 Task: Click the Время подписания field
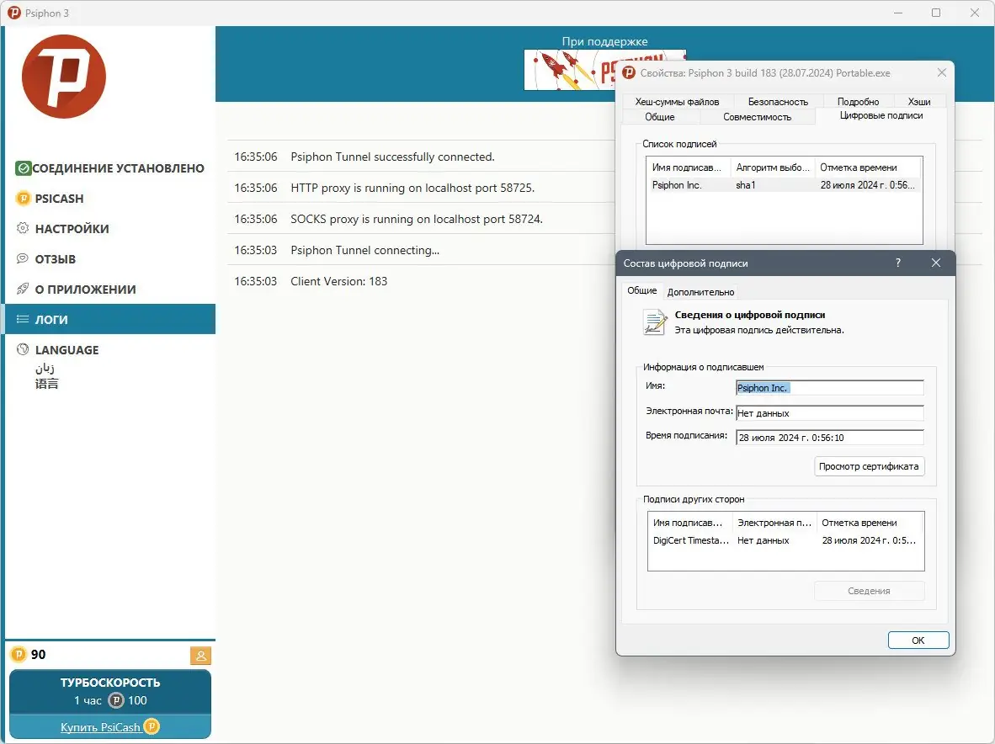point(829,438)
